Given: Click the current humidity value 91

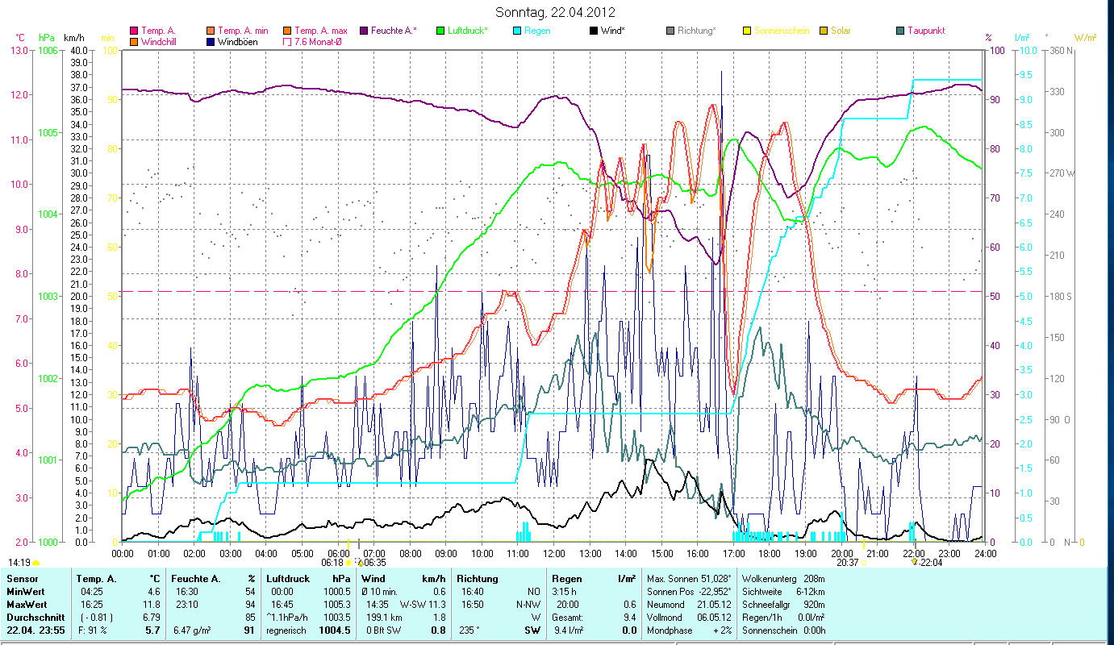Looking at the screenshot, I should pos(249,630).
